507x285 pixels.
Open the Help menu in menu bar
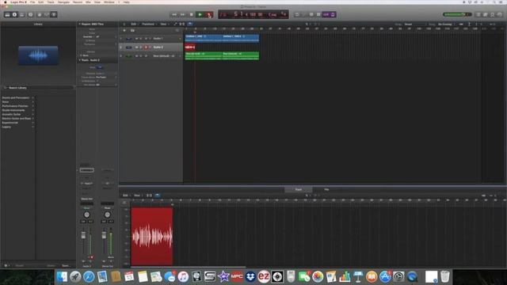127,2
